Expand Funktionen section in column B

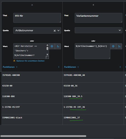tap(71, 67)
